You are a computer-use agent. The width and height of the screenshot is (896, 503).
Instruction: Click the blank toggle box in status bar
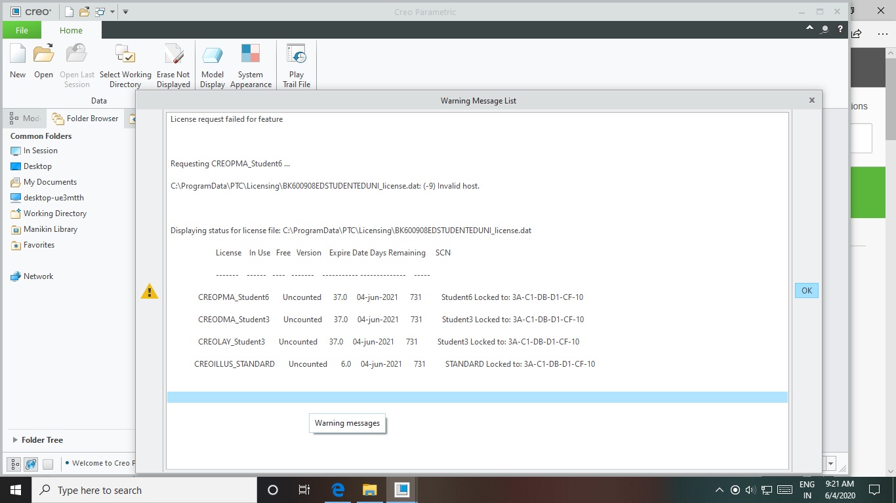(47, 464)
